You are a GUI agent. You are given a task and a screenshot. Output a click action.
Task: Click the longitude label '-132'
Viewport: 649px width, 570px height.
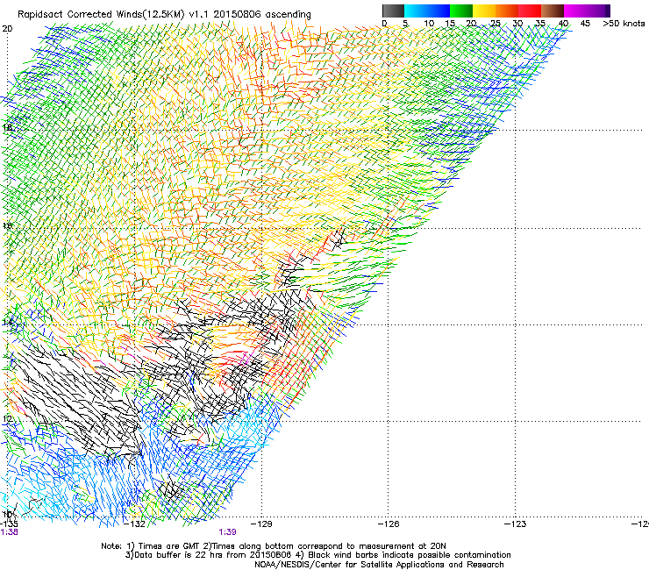[x=136, y=524]
